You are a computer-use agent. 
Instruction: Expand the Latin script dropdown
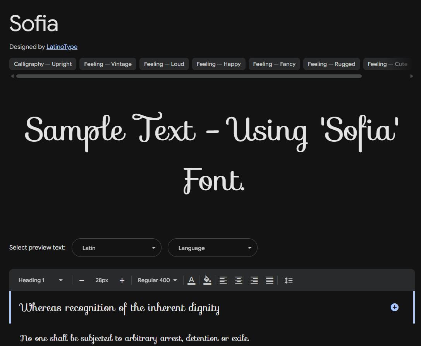117,248
